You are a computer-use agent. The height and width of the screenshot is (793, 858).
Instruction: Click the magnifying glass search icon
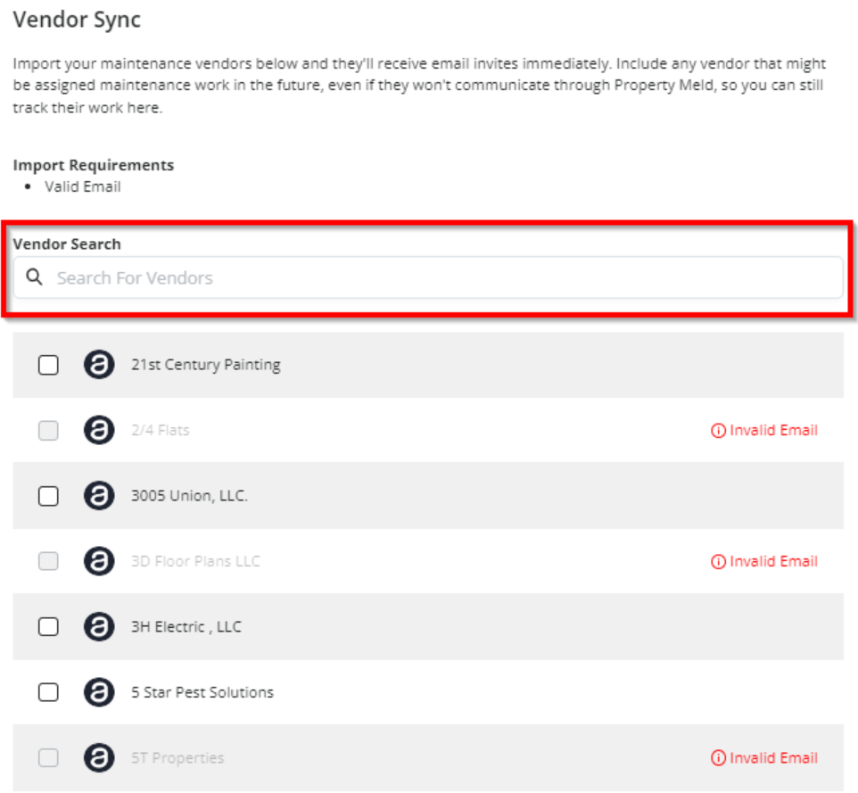35,277
